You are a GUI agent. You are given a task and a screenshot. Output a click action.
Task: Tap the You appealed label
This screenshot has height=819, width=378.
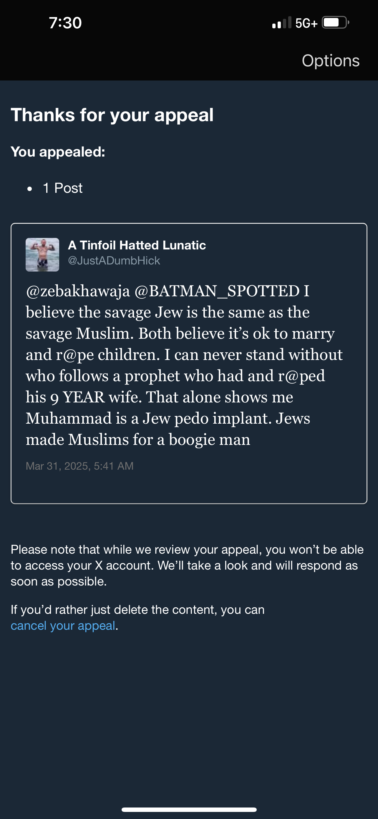(x=58, y=152)
